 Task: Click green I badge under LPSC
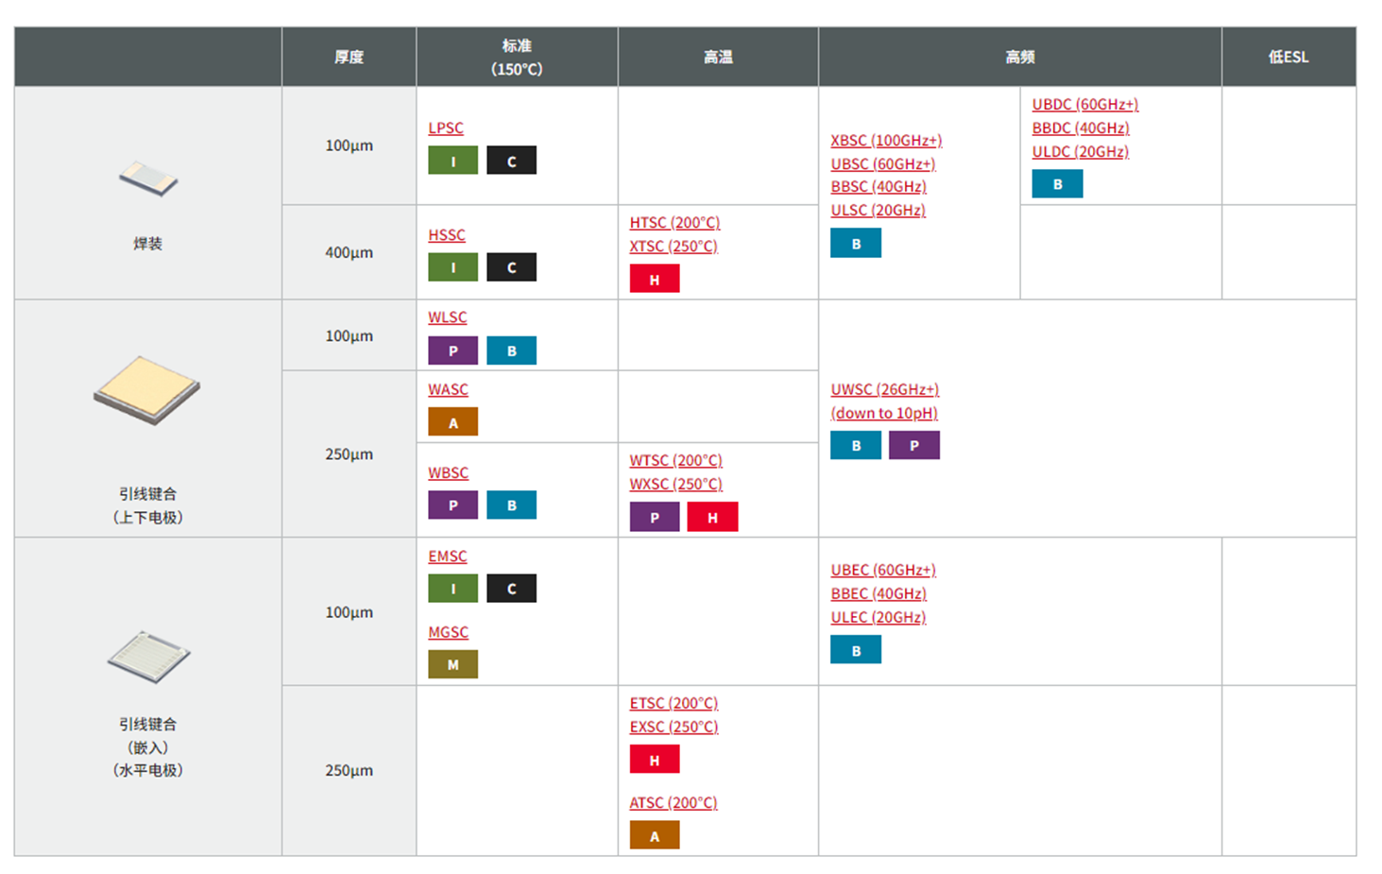click(x=452, y=161)
